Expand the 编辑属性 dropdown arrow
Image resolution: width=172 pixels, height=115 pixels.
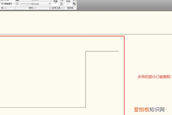(x=14, y=4)
